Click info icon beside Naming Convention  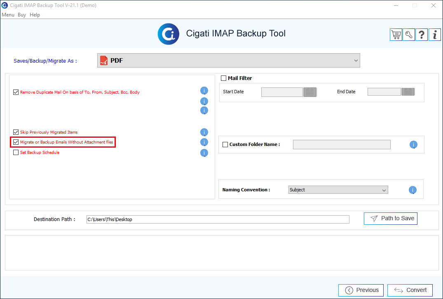(x=413, y=190)
